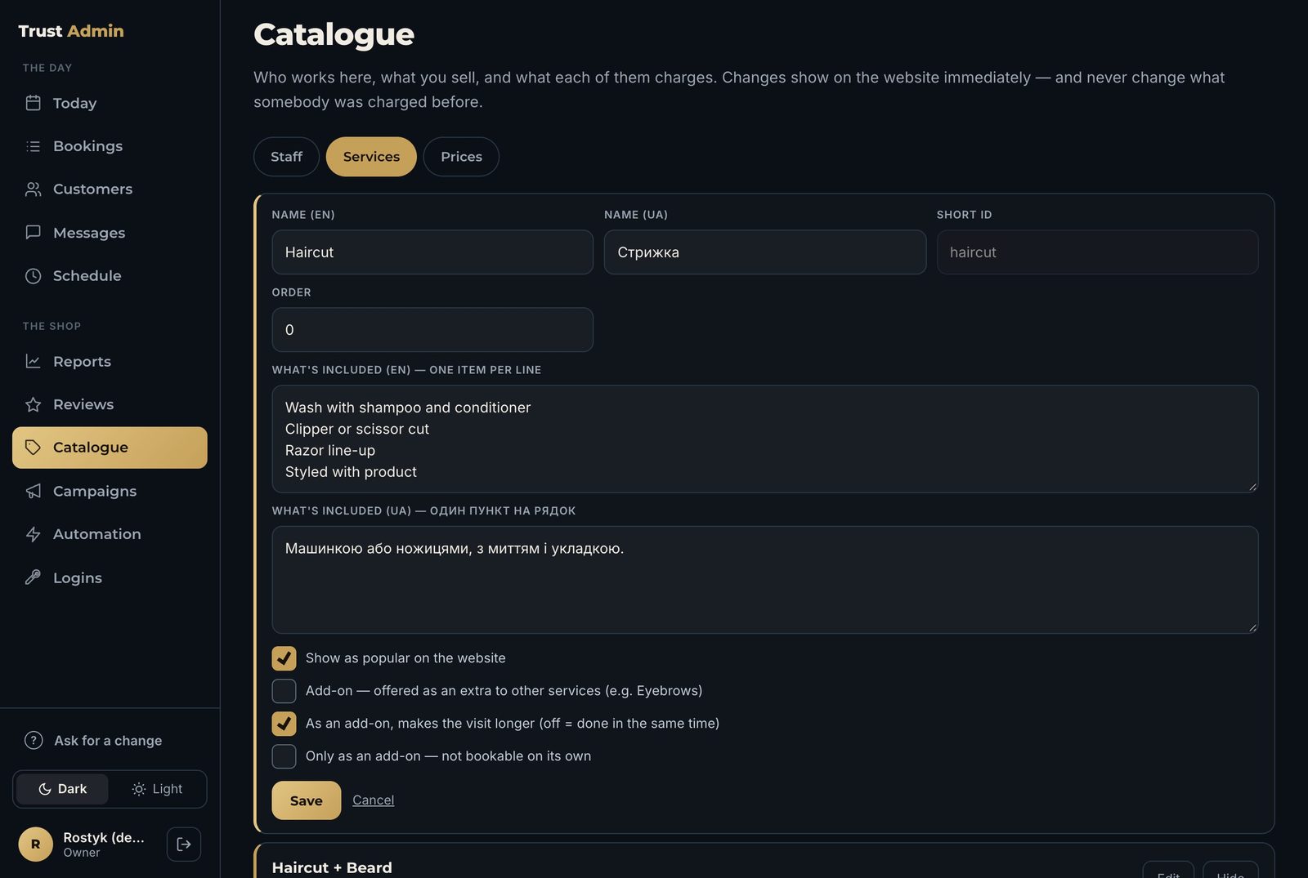
Task: Click the Customers people icon
Action: tap(33, 189)
